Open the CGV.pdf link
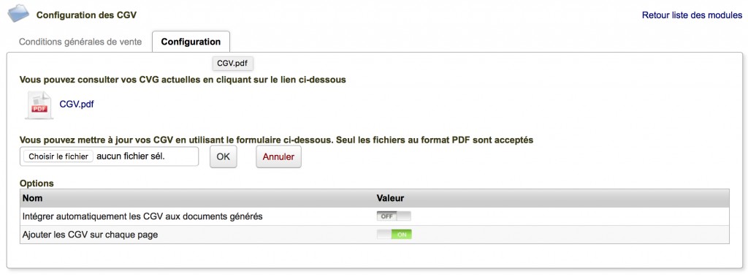The image size is (748, 277). (77, 104)
